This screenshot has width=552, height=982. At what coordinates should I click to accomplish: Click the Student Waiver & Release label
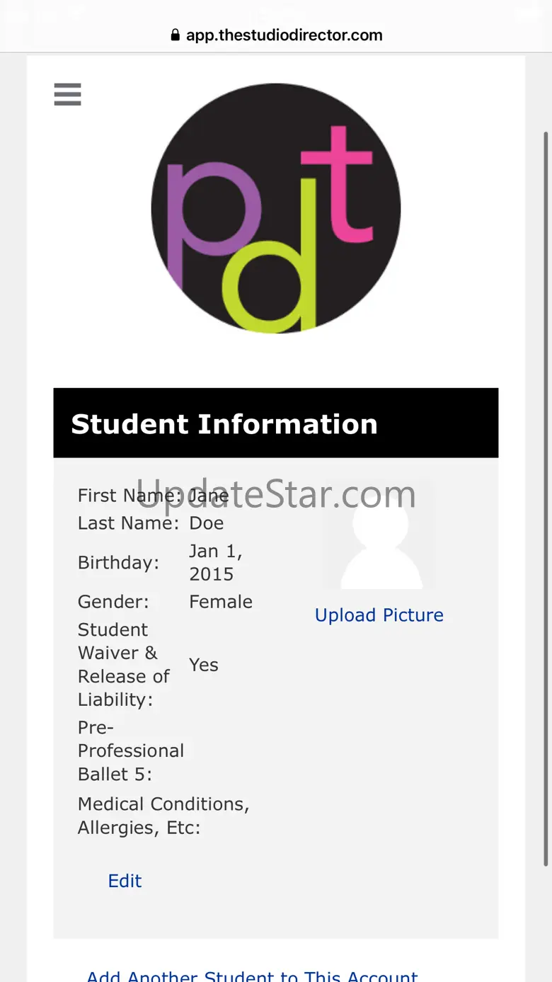pyautogui.click(x=124, y=664)
